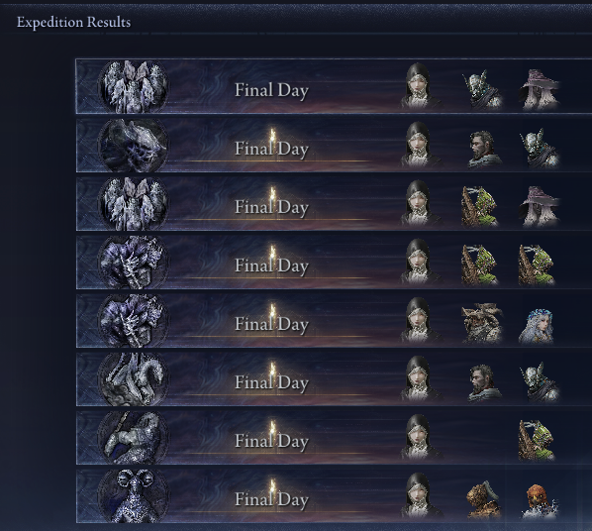The image size is (592, 531).
Task: Select the bird-headed warrior portrait in the last row
Action: tap(539, 500)
